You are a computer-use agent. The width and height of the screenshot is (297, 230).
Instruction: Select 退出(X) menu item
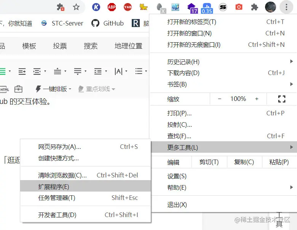pyautogui.click(x=224, y=205)
